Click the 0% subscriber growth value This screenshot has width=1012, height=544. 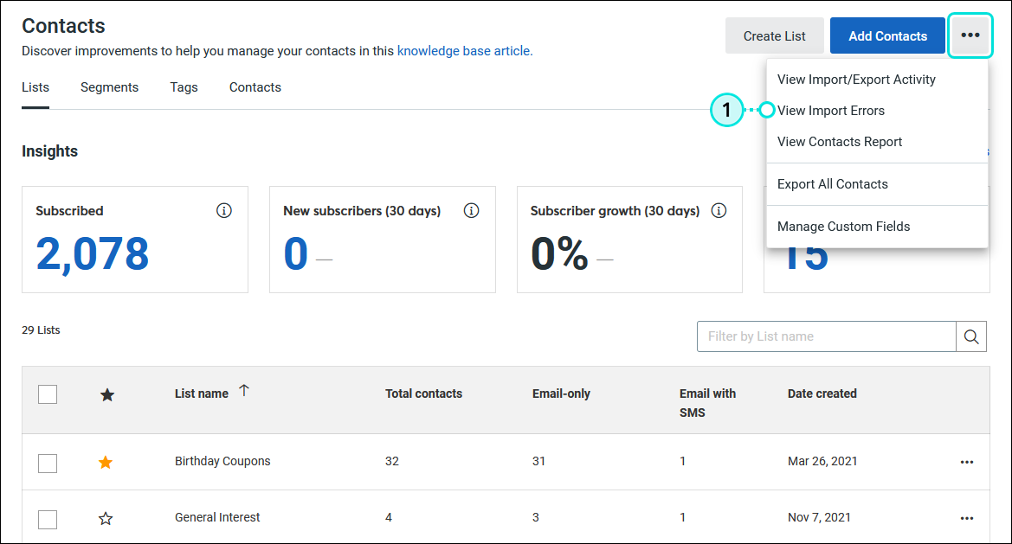(559, 253)
